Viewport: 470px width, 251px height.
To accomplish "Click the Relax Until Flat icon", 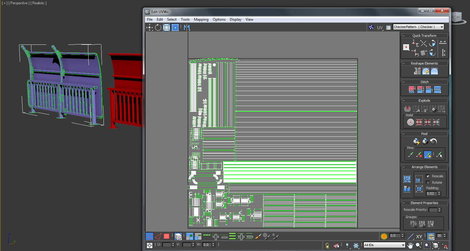I will 426,71.
